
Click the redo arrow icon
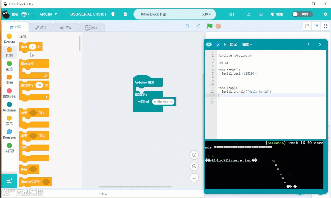tap(199, 26)
